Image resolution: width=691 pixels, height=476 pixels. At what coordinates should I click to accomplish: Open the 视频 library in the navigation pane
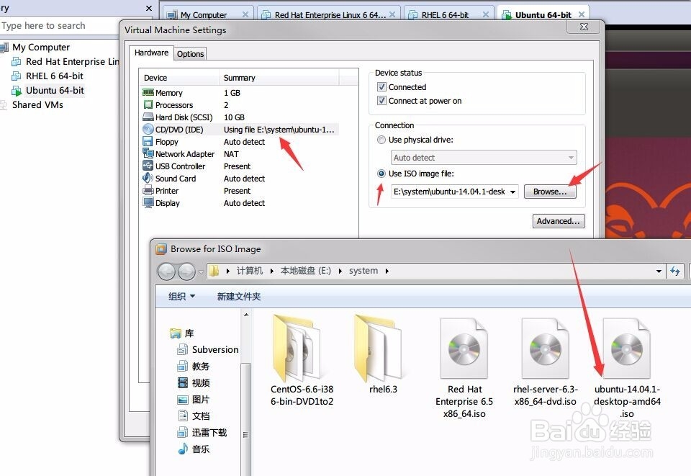click(x=194, y=382)
